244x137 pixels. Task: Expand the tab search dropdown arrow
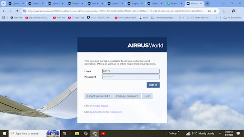[4, 4]
